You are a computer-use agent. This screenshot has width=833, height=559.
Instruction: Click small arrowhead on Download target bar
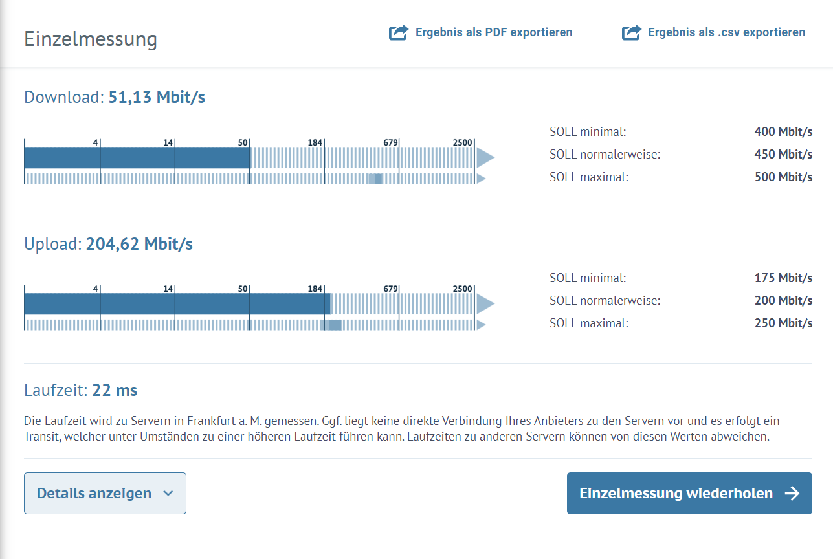click(x=481, y=179)
